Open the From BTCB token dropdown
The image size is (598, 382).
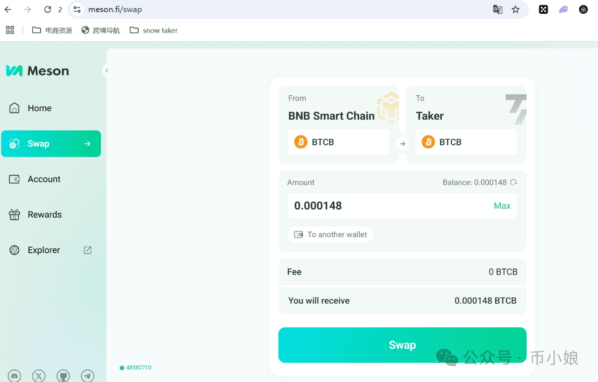[338, 142]
